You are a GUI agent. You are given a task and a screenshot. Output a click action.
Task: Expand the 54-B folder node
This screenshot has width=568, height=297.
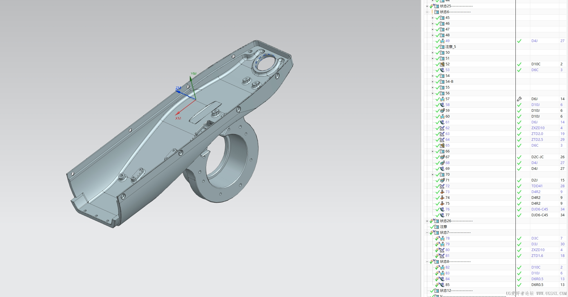tap(432, 82)
